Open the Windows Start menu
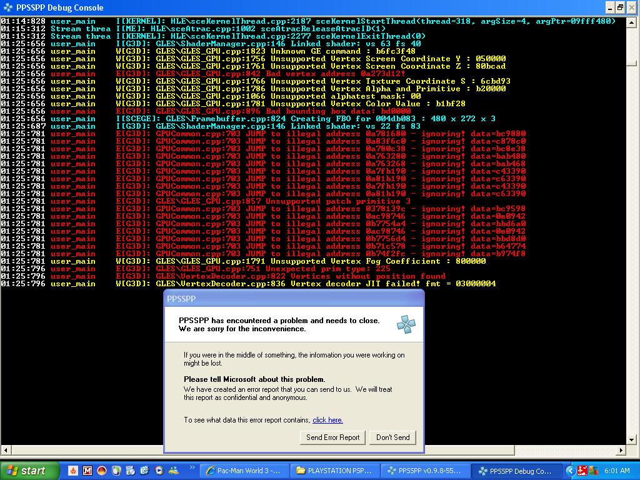Viewport: 640px width, 480px height. 30,471
